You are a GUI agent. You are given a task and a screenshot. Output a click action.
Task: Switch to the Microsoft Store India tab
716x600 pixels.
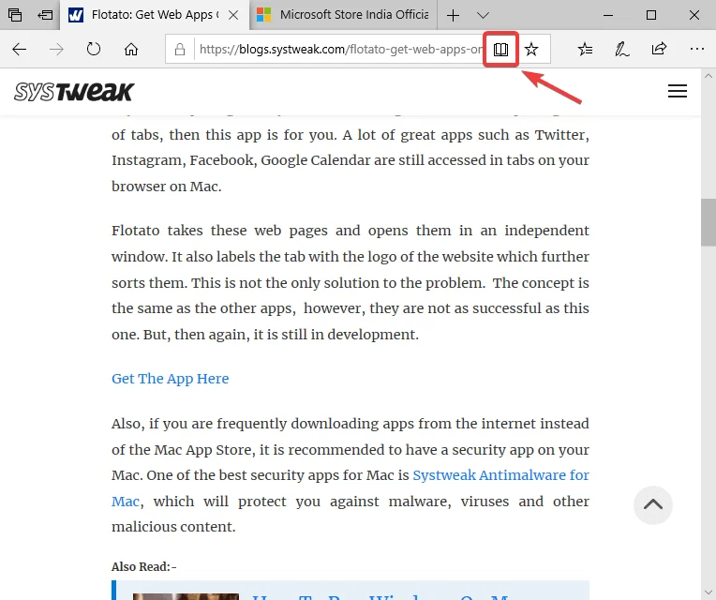[x=342, y=15]
